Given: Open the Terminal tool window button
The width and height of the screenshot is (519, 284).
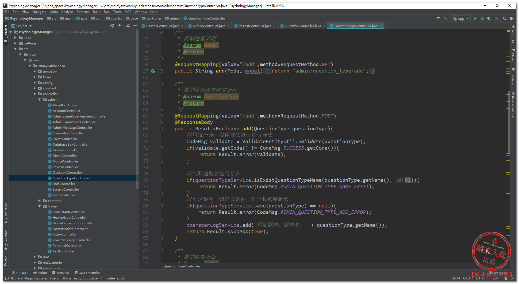Looking at the screenshot, I should [60, 273].
